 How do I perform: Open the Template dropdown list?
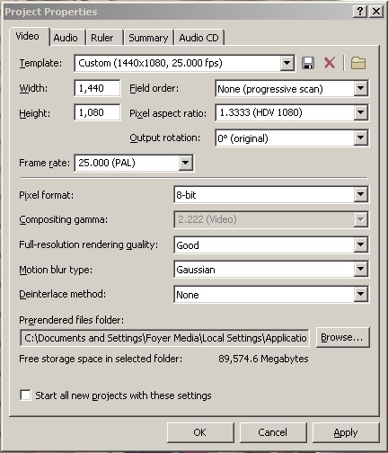tap(287, 63)
